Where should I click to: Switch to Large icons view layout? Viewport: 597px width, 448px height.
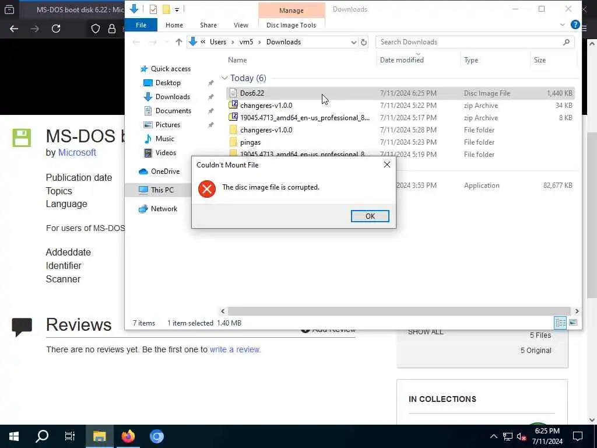(x=573, y=323)
